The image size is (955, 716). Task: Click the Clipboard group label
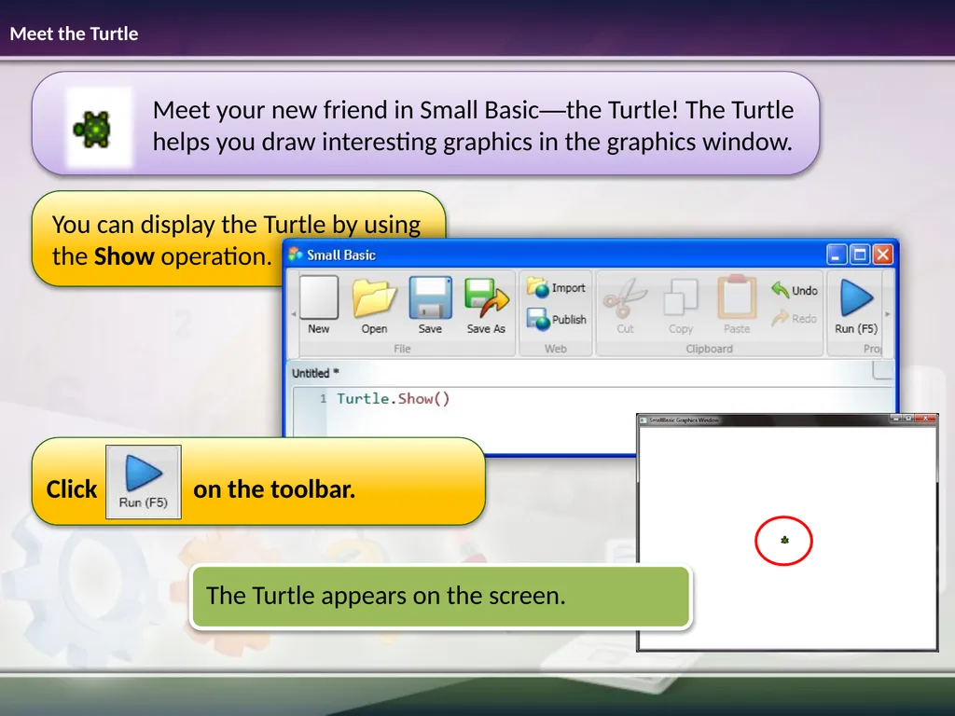coord(709,349)
